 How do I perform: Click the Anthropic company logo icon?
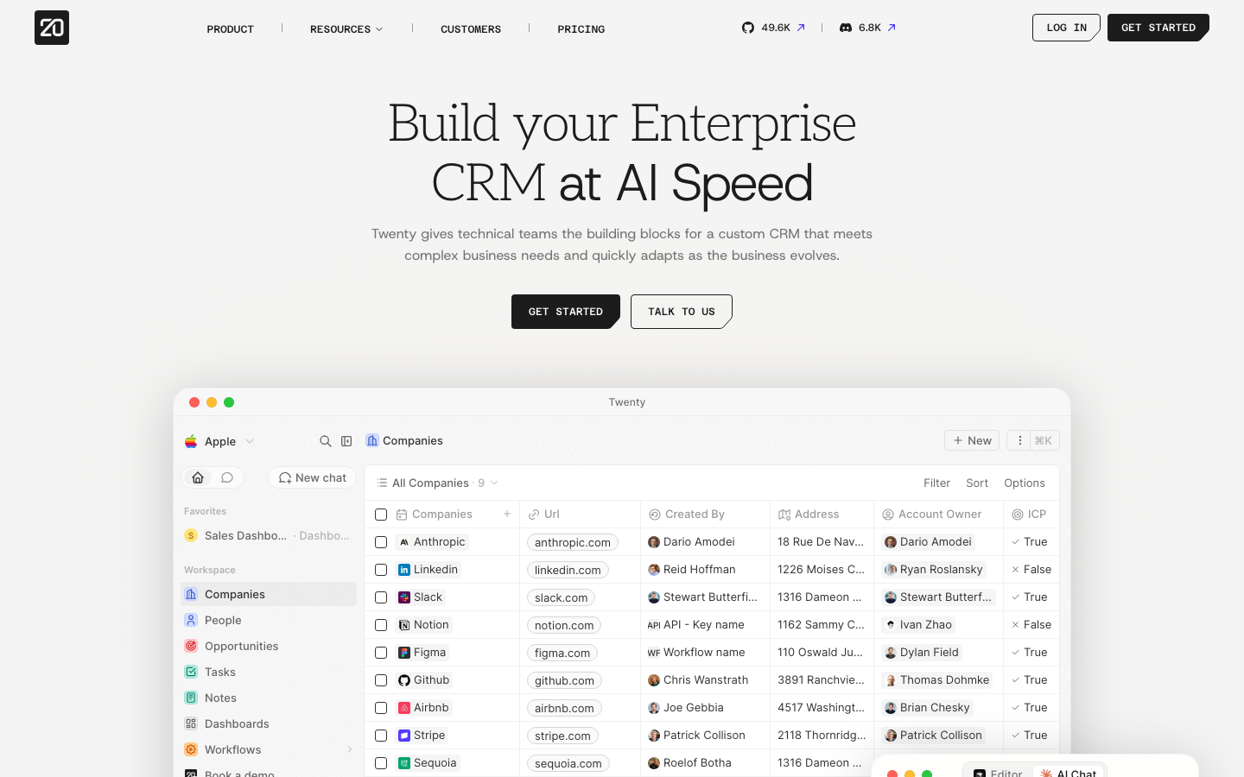[x=404, y=542]
